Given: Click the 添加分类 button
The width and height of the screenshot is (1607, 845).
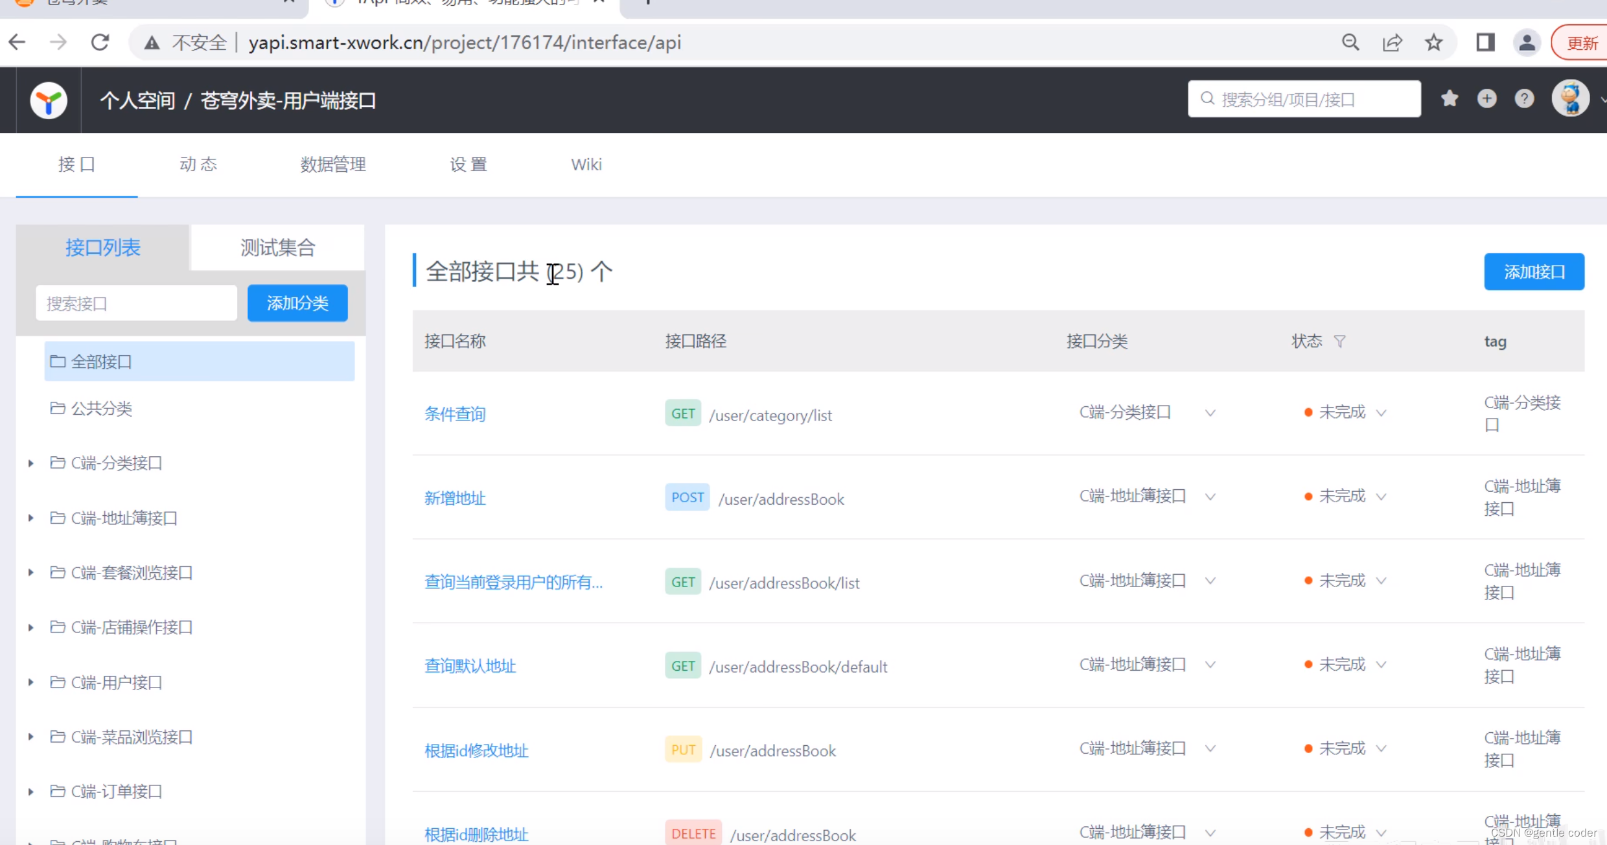Looking at the screenshot, I should tap(297, 303).
